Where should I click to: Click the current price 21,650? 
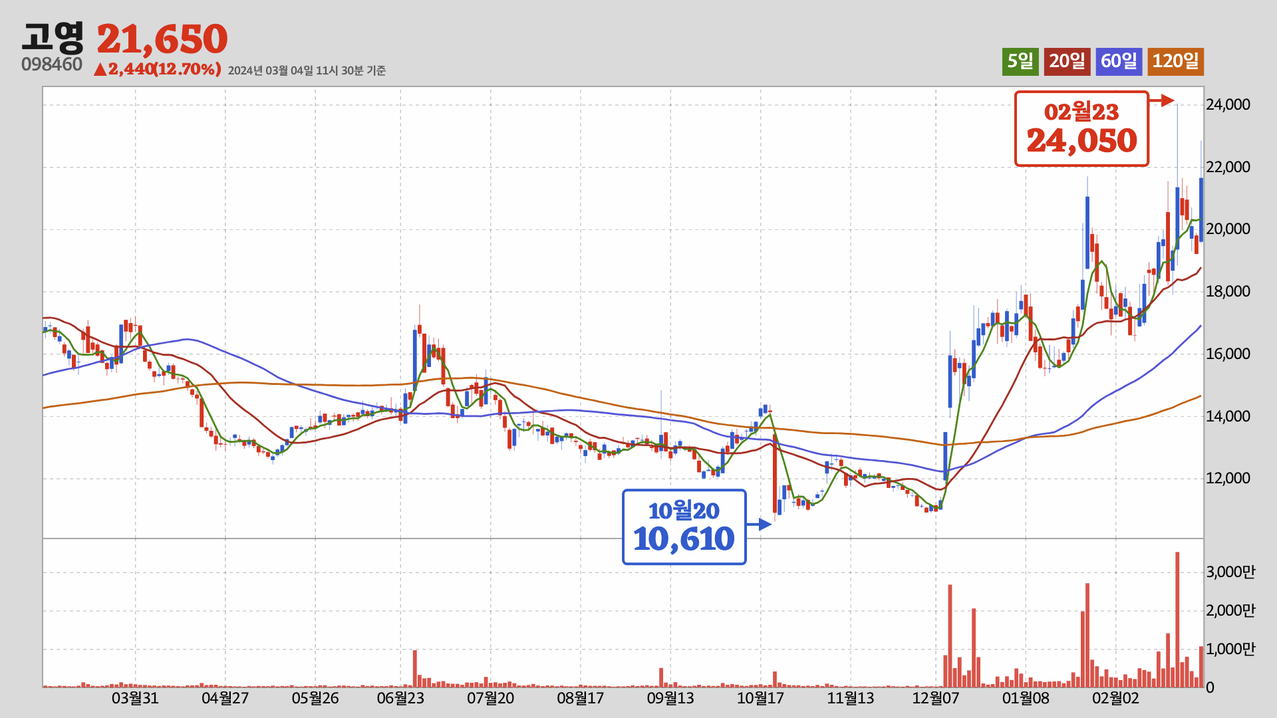coord(162,39)
